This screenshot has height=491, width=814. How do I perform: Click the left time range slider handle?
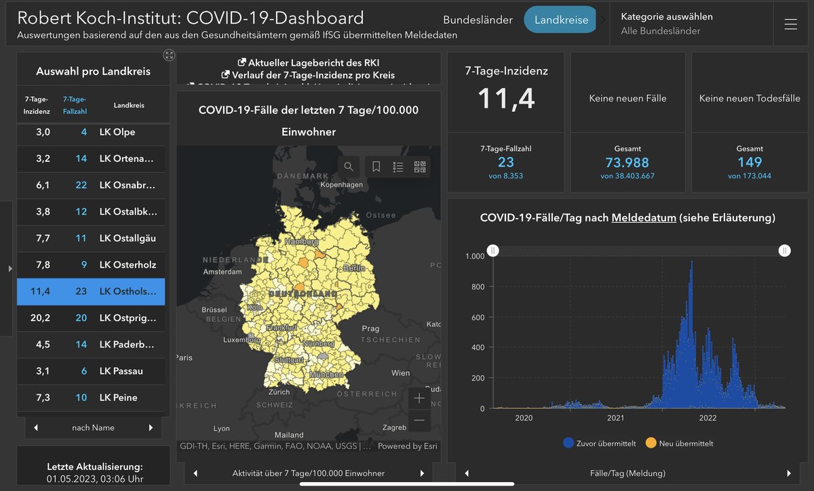point(494,251)
